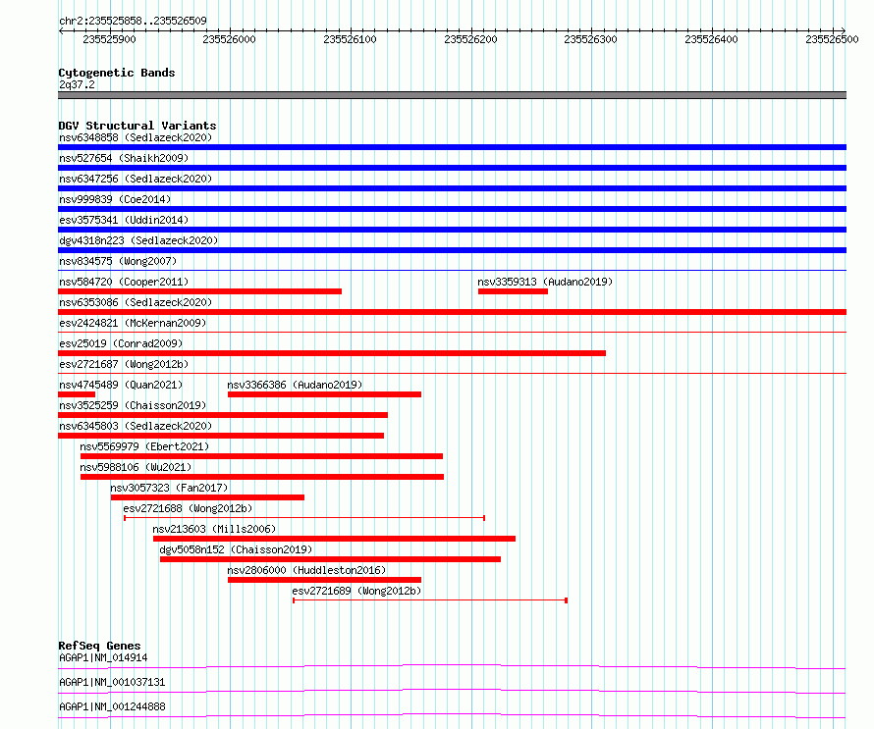Click the red bar under nsv5988106
This screenshot has height=729, width=874.
coord(262,477)
